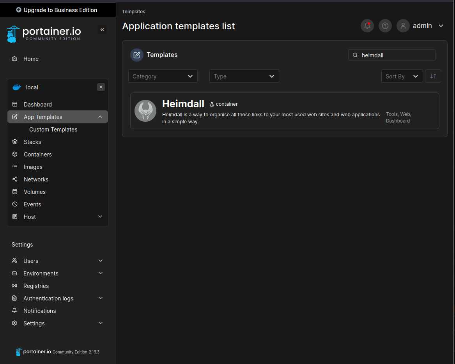This screenshot has width=455, height=364.
Task: Click Upgrade to Business Edition link
Action: point(60,10)
